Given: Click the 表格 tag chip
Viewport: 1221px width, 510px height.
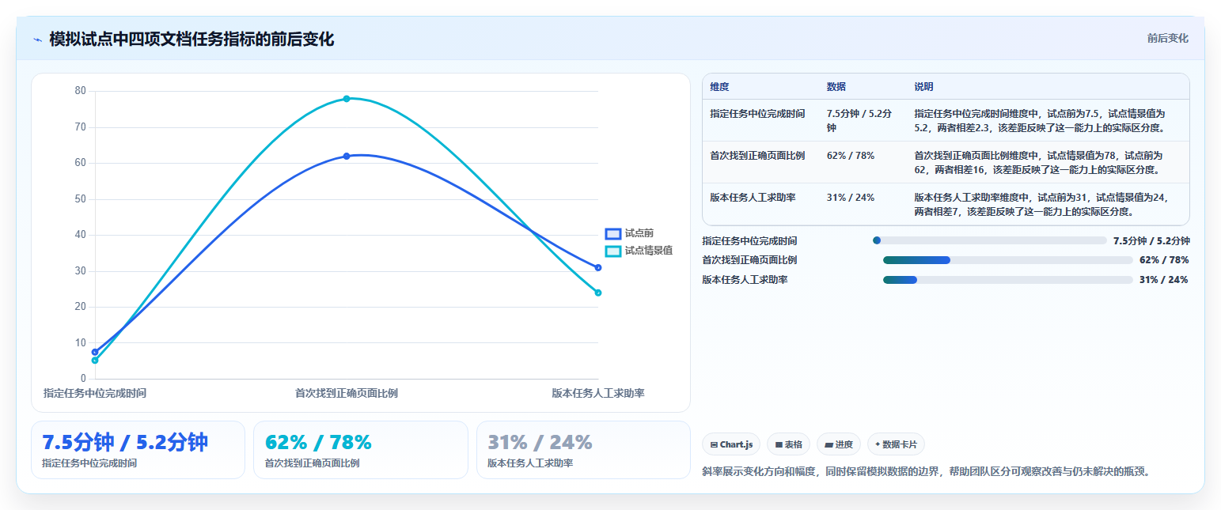Looking at the screenshot, I should tap(788, 444).
